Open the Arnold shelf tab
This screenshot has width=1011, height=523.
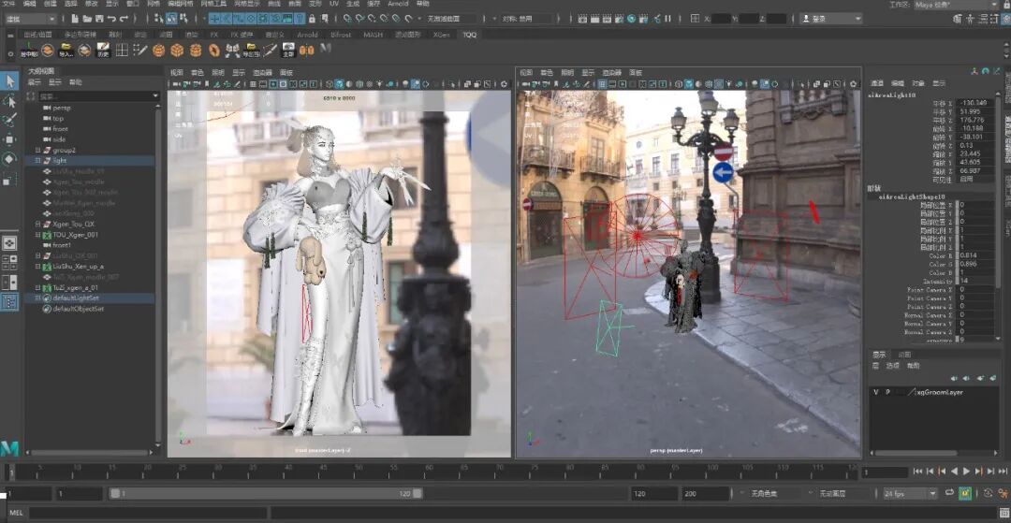coord(307,35)
